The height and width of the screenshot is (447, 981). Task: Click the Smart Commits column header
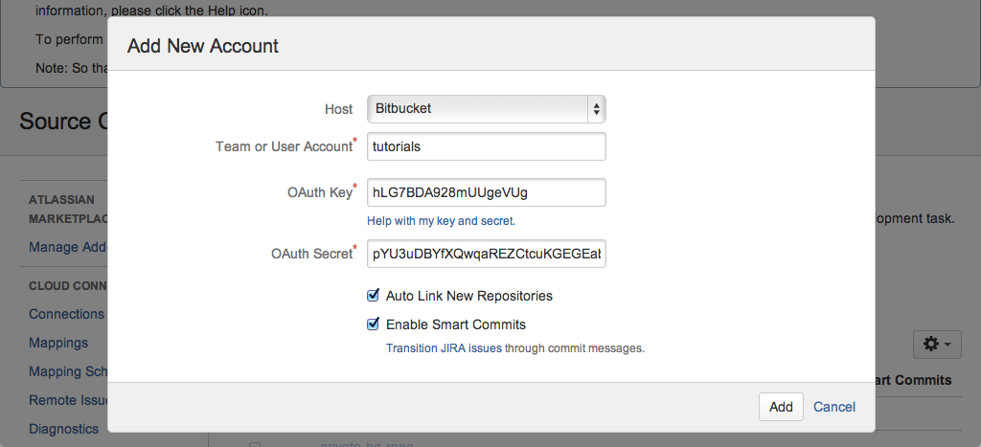(913, 380)
